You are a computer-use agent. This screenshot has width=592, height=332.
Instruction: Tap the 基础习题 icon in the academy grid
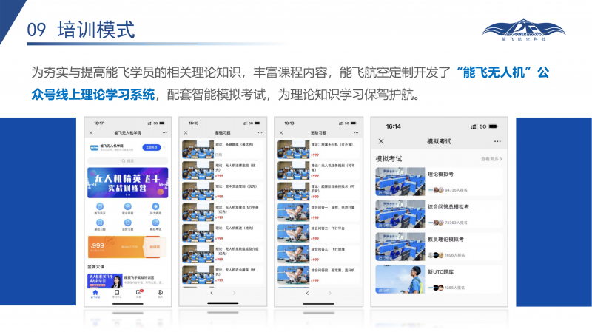[x=100, y=223]
